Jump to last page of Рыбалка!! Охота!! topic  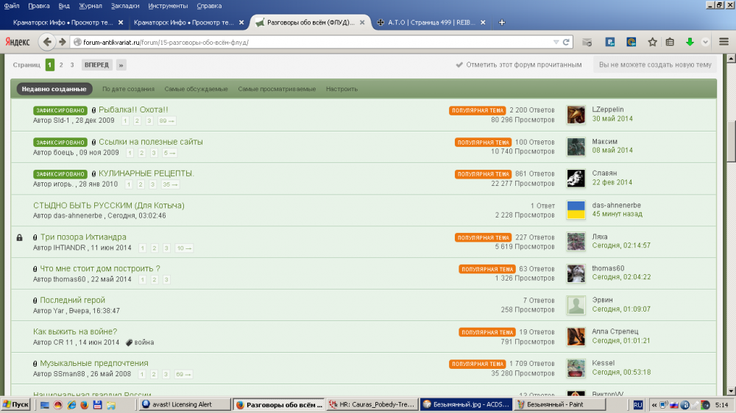[166, 121]
